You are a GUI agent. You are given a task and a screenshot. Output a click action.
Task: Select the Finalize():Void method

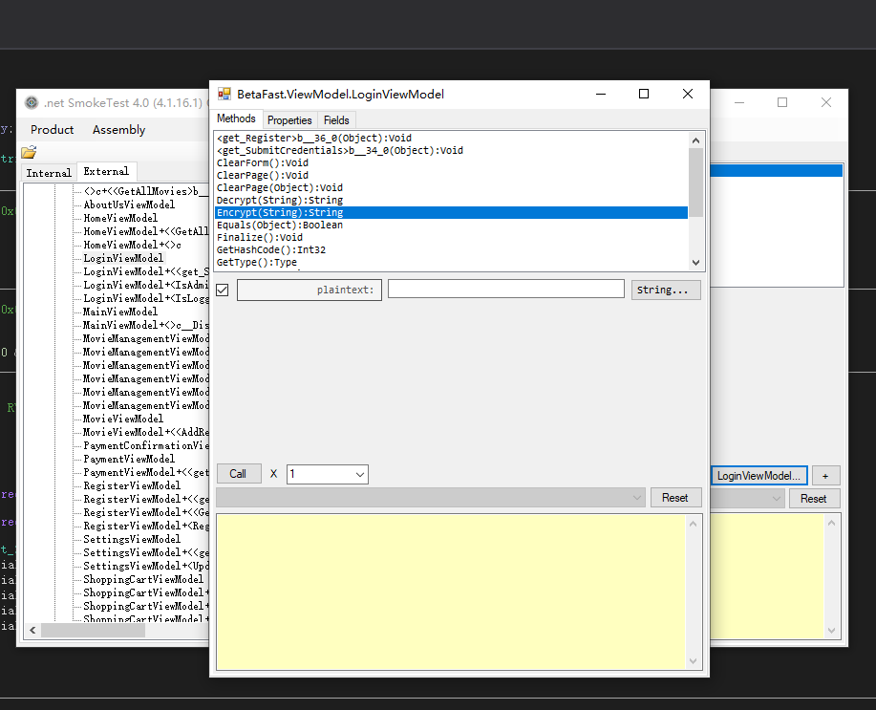pyautogui.click(x=452, y=237)
